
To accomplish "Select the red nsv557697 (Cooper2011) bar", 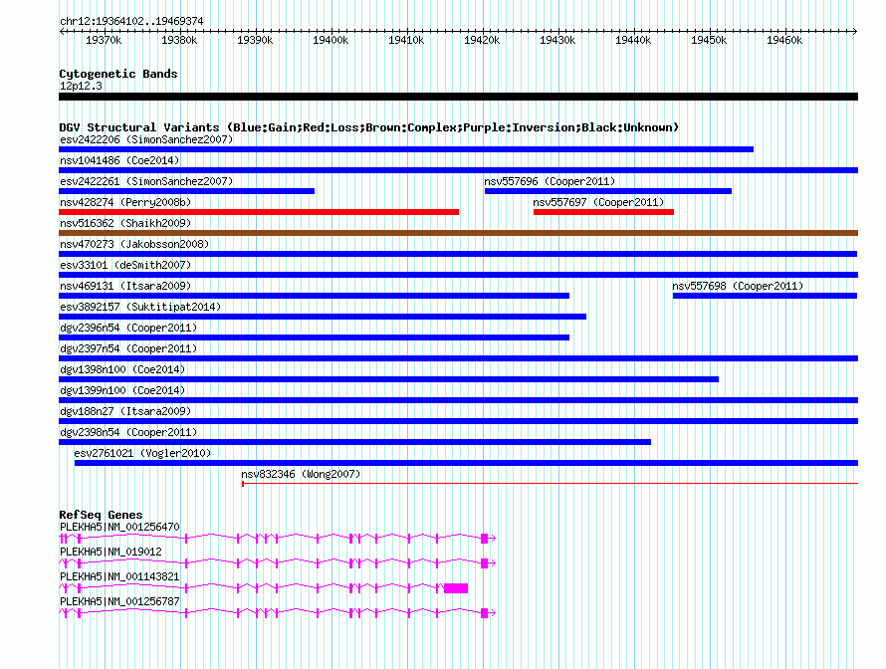I will (603, 212).
